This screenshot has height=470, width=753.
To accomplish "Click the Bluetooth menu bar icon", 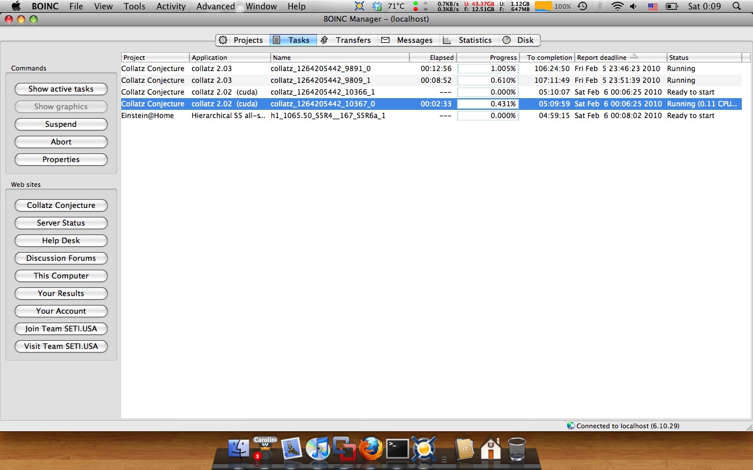I will (x=600, y=6).
